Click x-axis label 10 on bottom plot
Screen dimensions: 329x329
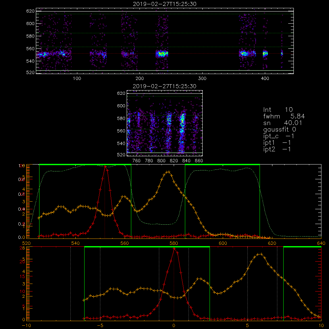[321, 325]
